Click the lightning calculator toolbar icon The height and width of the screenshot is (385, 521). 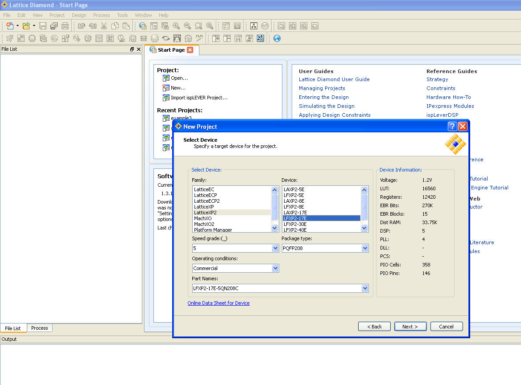(x=132, y=38)
